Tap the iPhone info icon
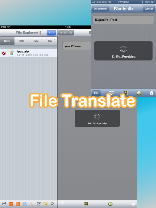Screen dimensions: 156x208 [152, 93]
